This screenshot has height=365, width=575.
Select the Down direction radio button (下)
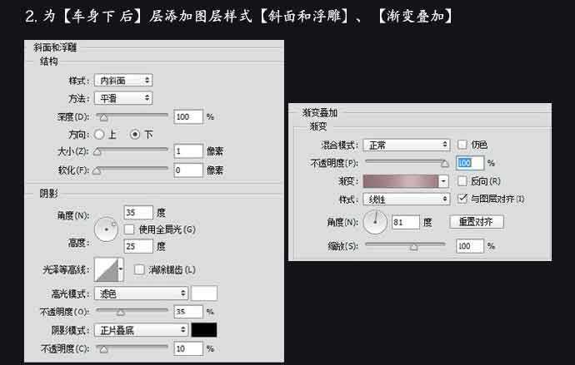135,134
